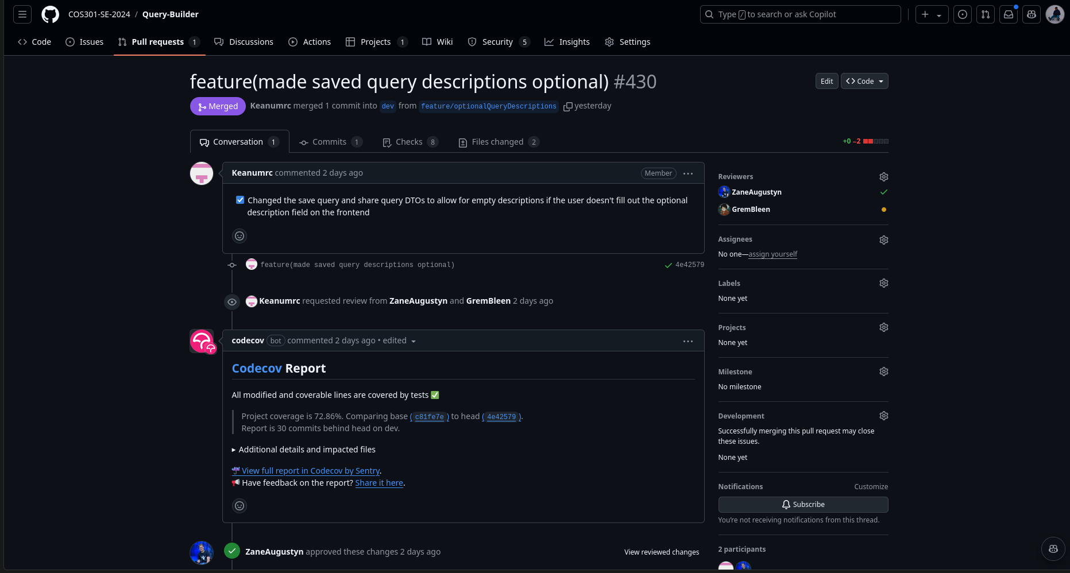The width and height of the screenshot is (1070, 573).
Task: Edit Assignees with gear icon
Action: [884, 240]
